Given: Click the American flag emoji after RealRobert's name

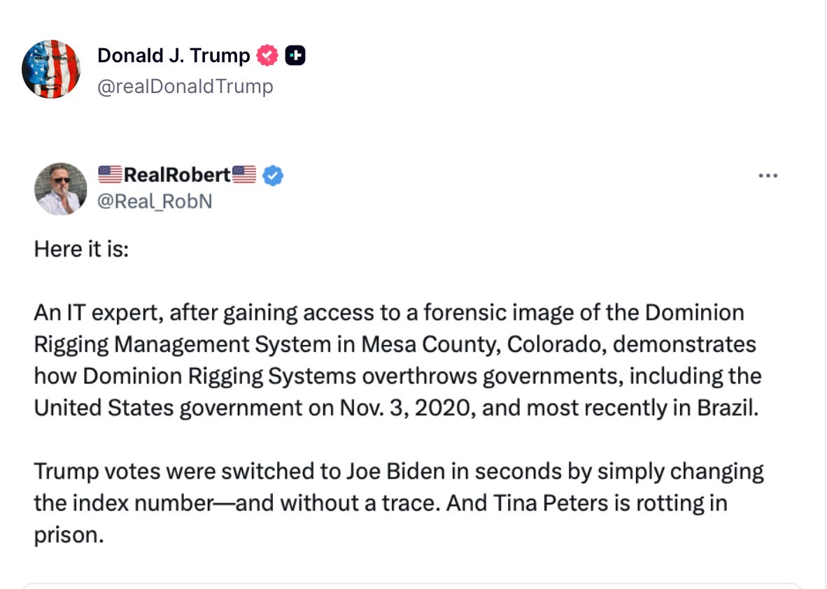Looking at the screenshot, I should (243, 175).
